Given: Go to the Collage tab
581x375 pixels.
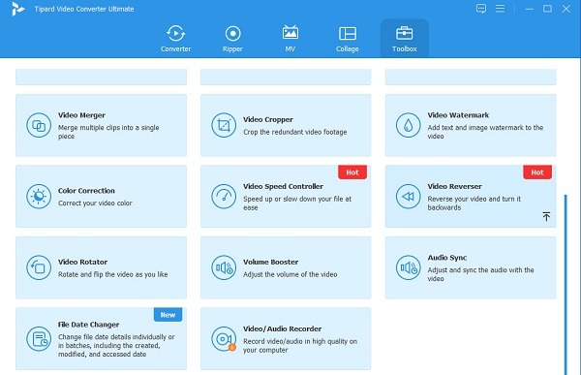Looking at the screenshot, I should pyautogui.click(x=348, y=39).
